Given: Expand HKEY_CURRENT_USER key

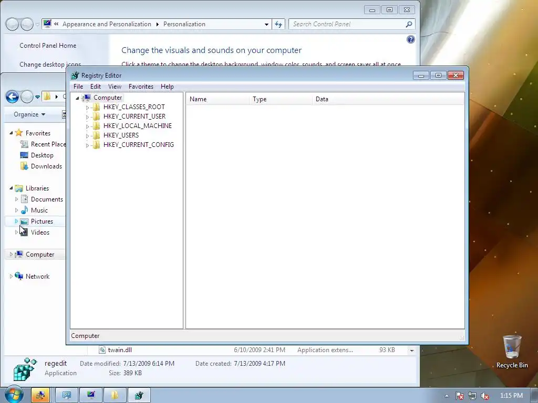Looking at the screenshot, I should pos(87,117).
